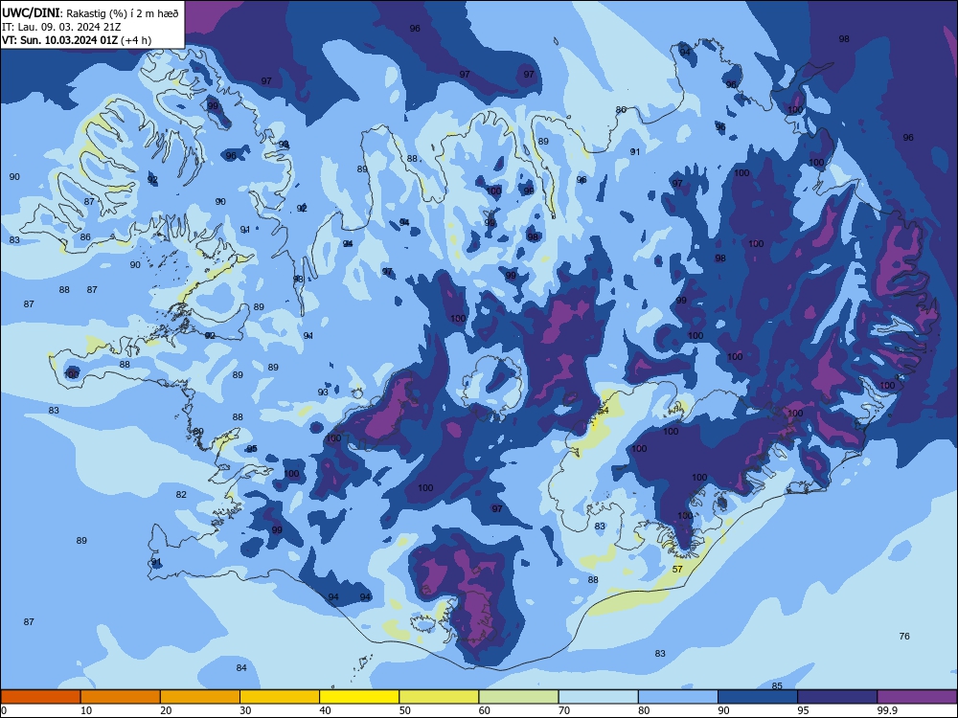Click the legend tick label '80'
The width and height of the screenshot is (958, 718).
tap(644, 710)
